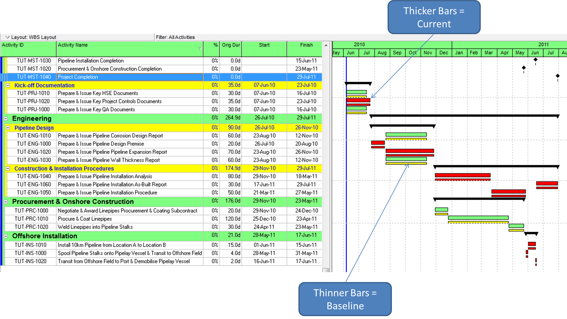Viewport: 567px width, 319px height.
Task: Collapse the Pipeline Design WBS group
Action: click(x=8, y=128)
